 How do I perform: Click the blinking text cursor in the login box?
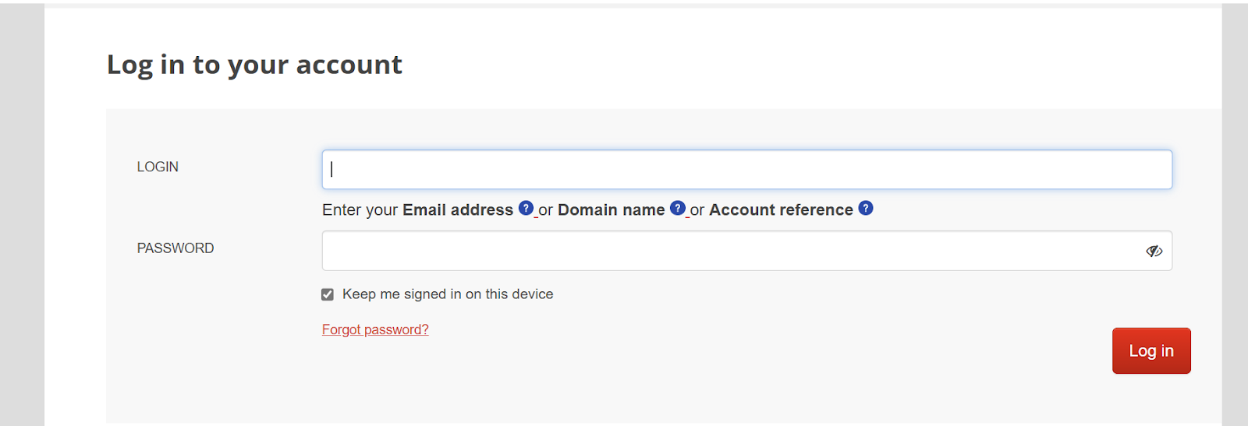[x=331, y=170]
